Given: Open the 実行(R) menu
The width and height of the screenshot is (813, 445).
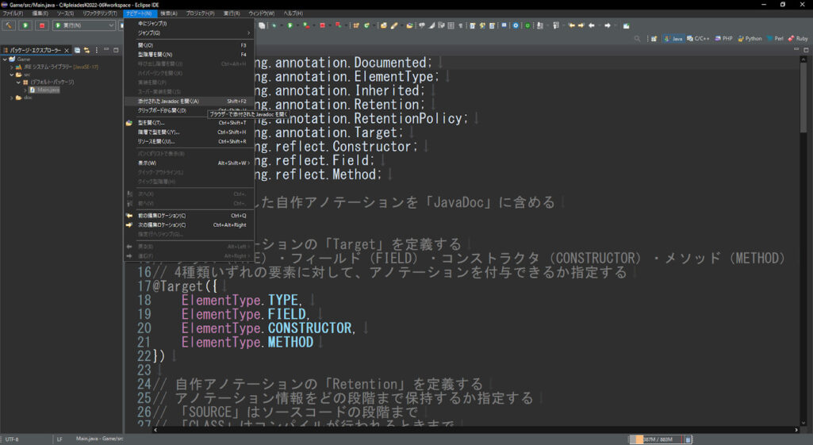Looking at the screenshot, I should (x=232, y=13).
